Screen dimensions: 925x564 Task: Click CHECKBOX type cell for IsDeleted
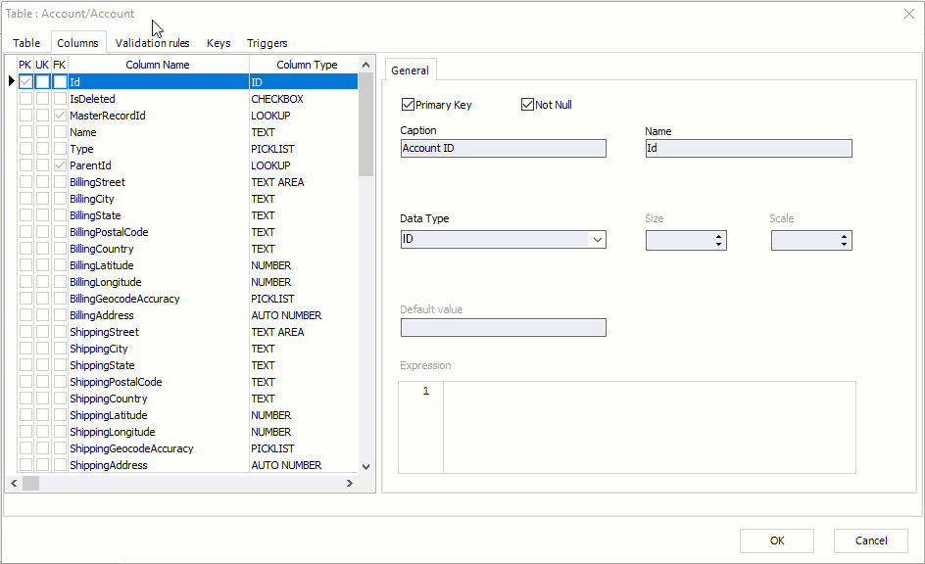304,99
